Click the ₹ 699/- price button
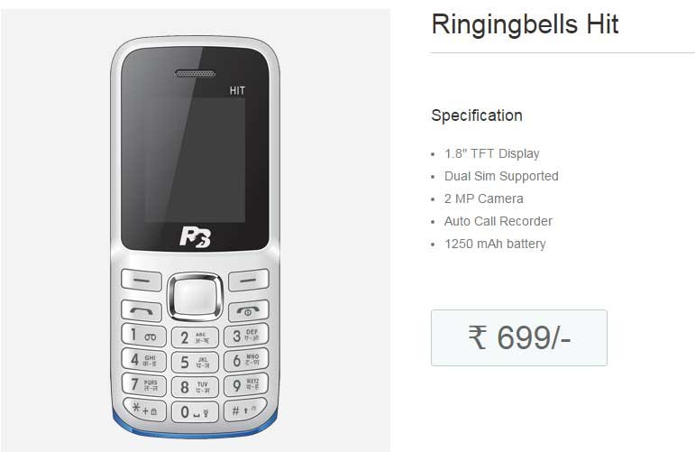The width and height of the screenshot is (695, 452). (518, 337)
